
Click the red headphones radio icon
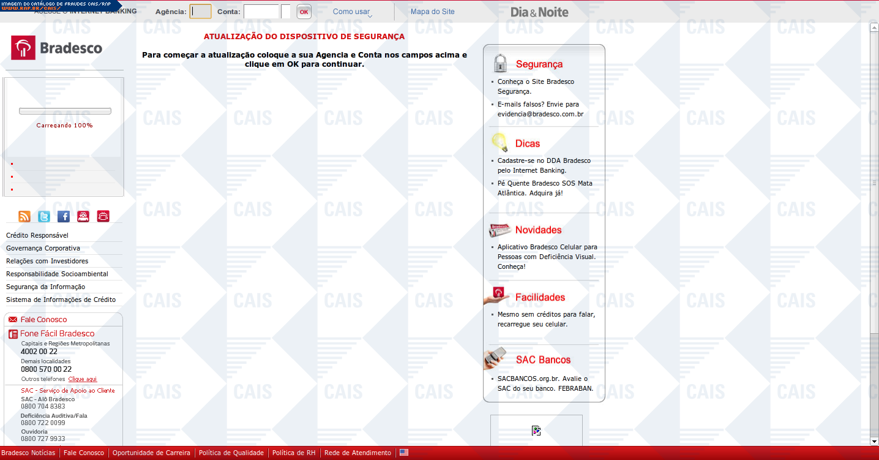pos(83,216)
